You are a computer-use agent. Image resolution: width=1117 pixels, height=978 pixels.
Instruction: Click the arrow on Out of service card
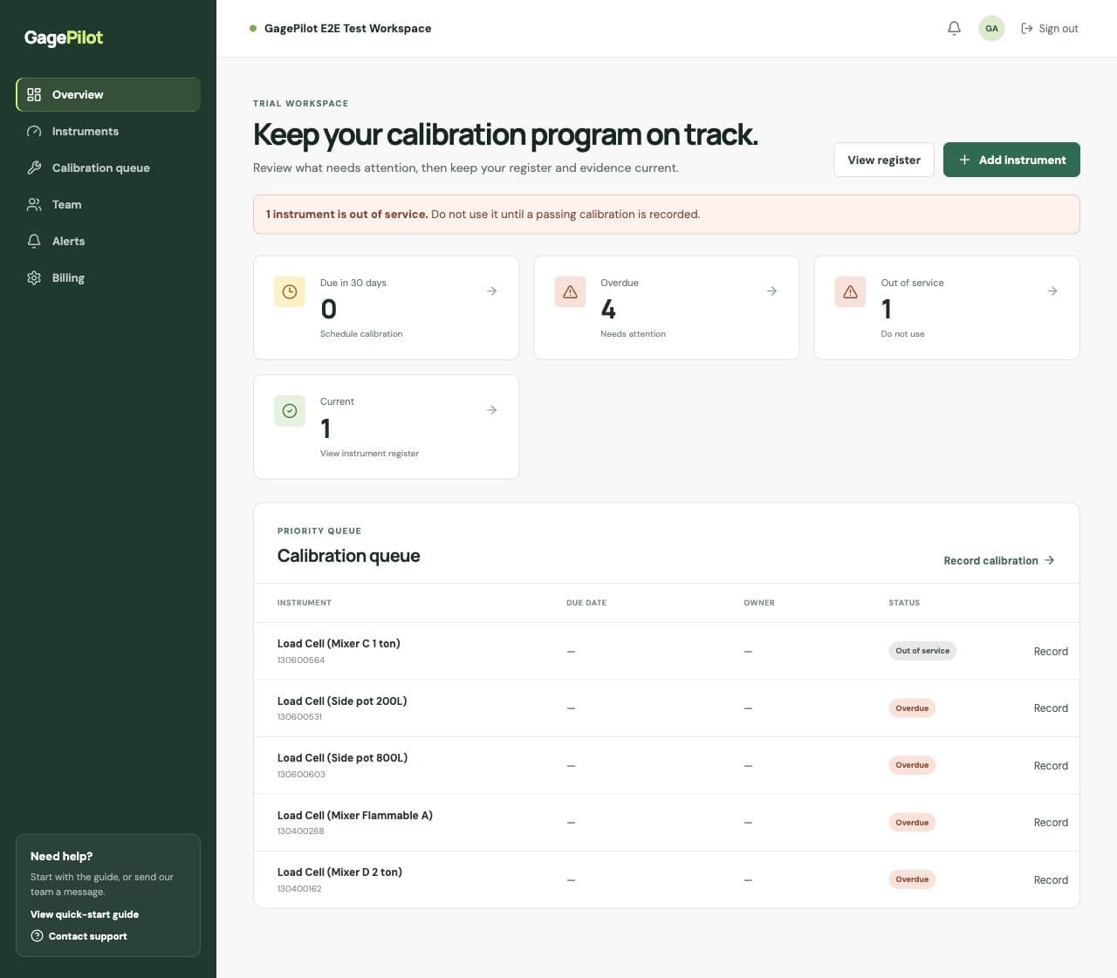1052,291
